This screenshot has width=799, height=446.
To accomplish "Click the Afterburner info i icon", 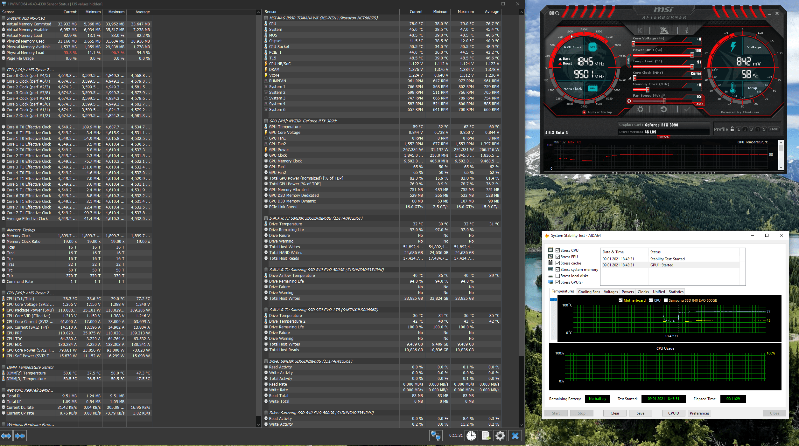I will pyautogui.click(x=687, y=31).
